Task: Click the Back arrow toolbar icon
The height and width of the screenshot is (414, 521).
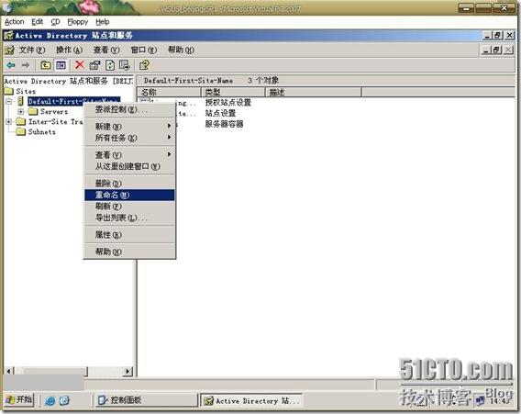Action: [11, 65]
